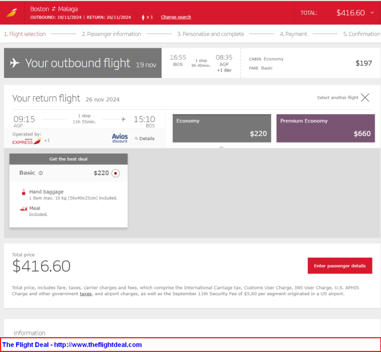Click the outbound 1 stop 9h 40min text

pos(201,63)
